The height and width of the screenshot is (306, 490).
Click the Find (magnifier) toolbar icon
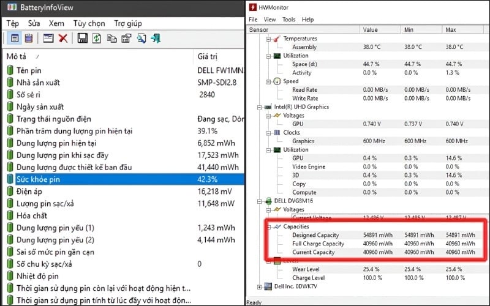pos(141,39)
